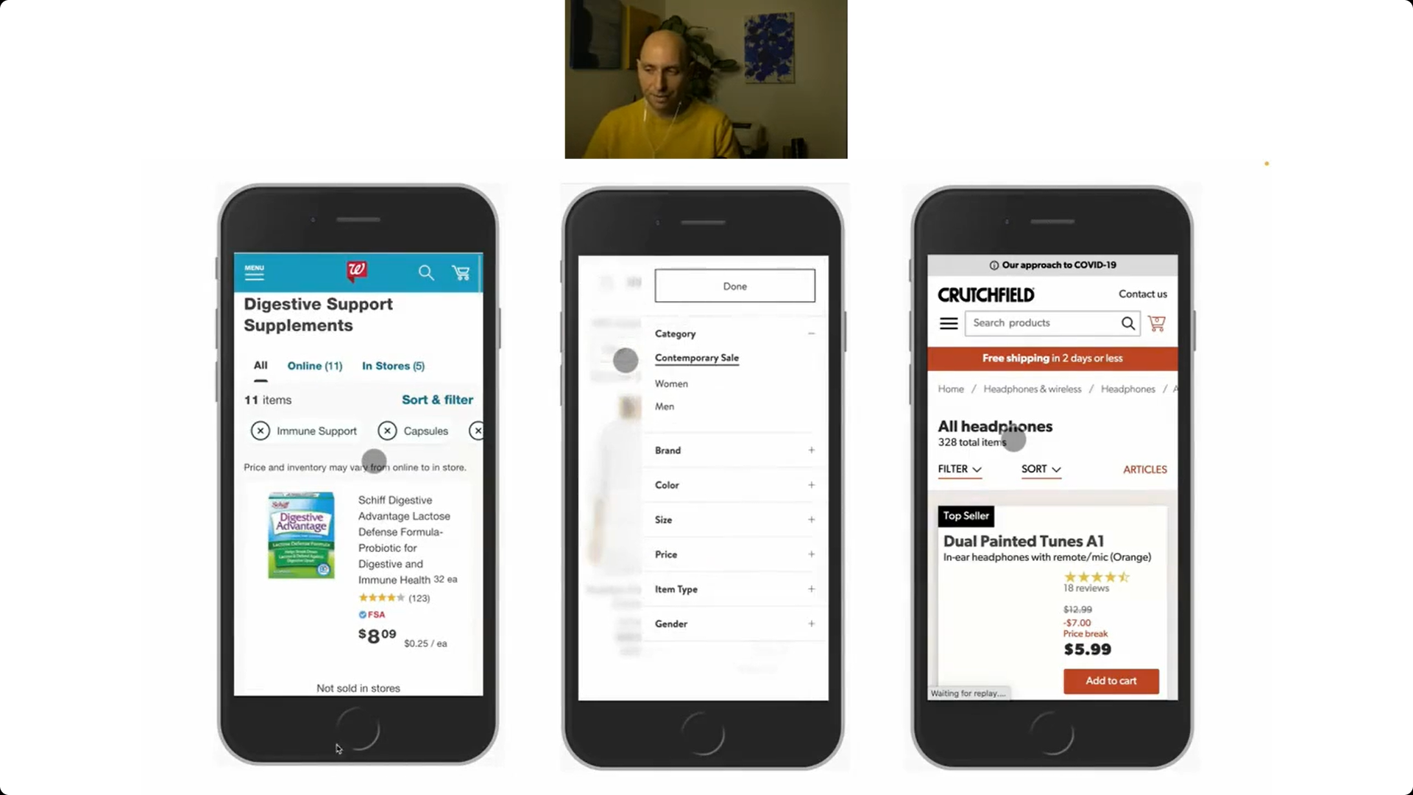
Task: Click the Walgreens cart icon
Action: click(462, 272)
